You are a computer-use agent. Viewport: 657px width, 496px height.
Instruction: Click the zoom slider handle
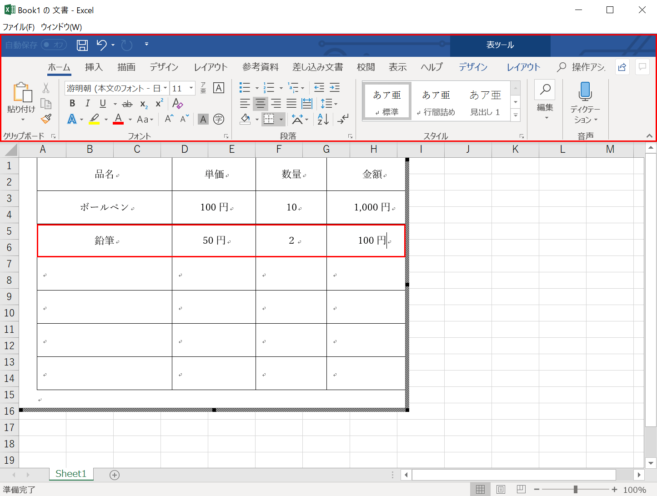[576, 490]
